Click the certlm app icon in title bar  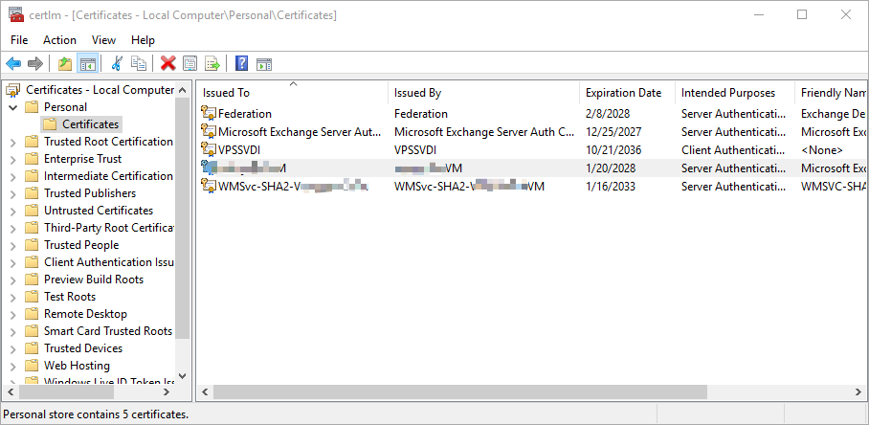click(16, 15)
